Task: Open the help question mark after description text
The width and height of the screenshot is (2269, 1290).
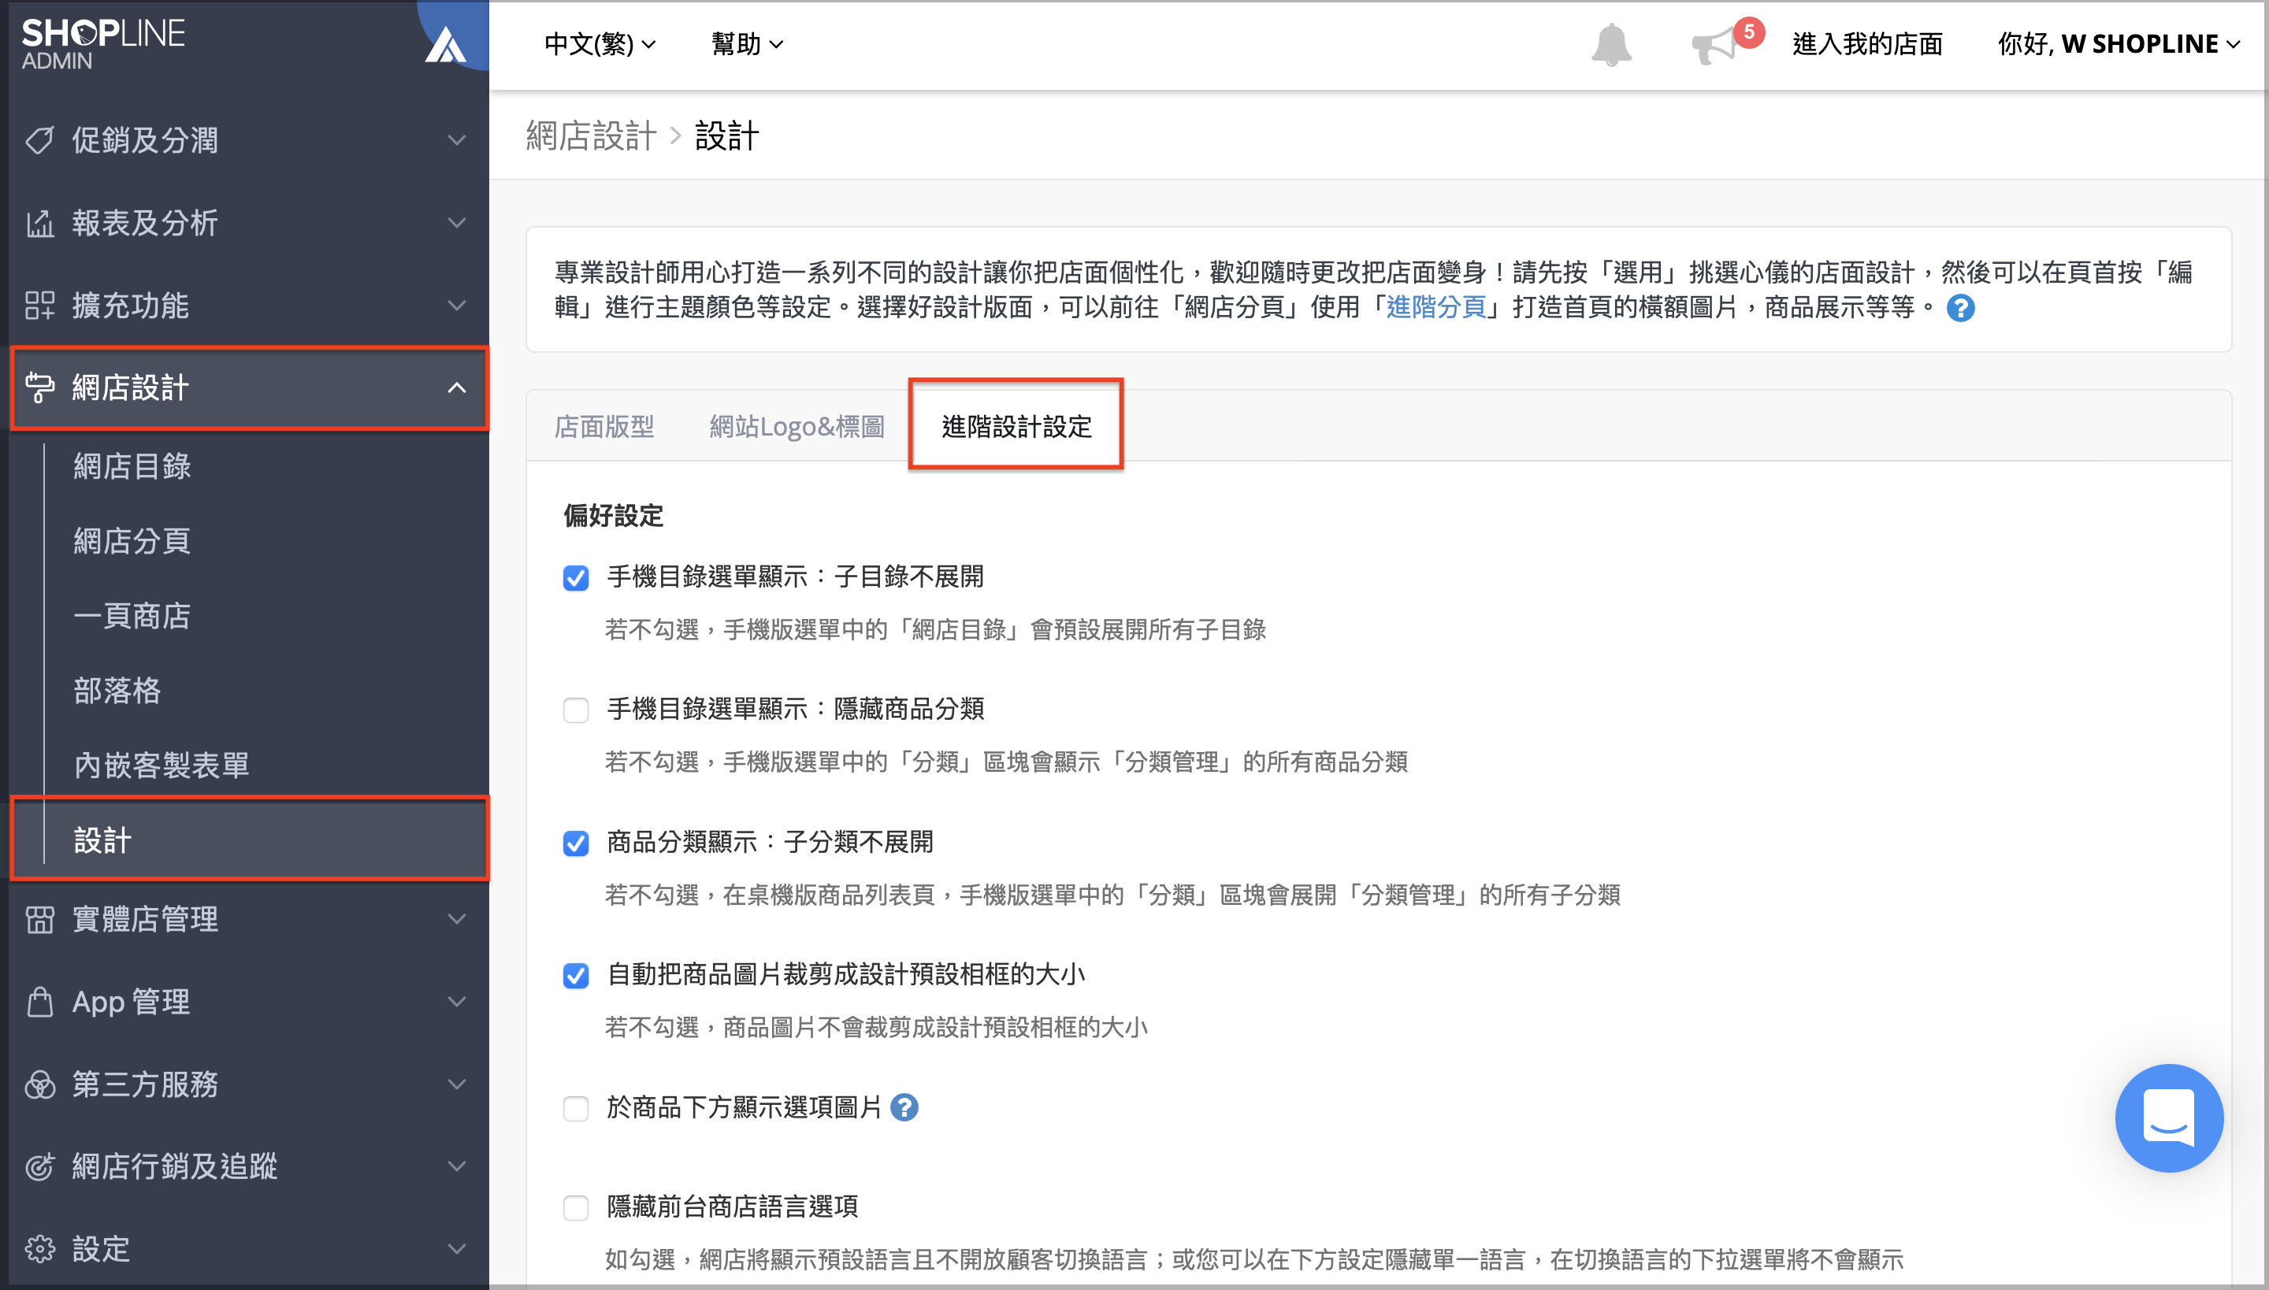Action: [x=1959, y=309]
